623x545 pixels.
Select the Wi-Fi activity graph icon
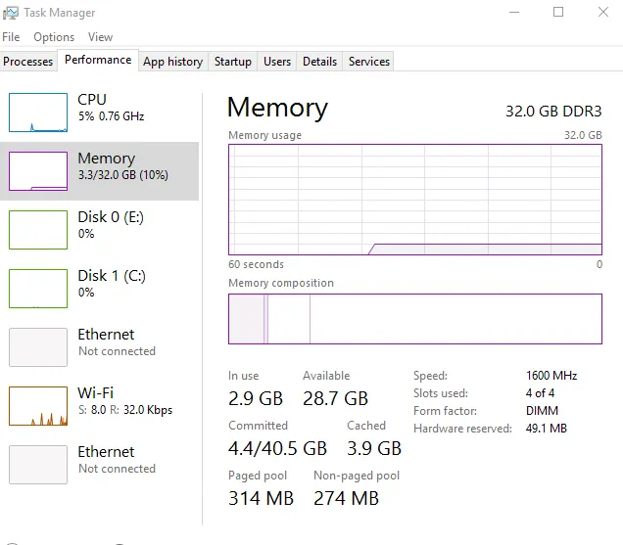coord(38,406)
